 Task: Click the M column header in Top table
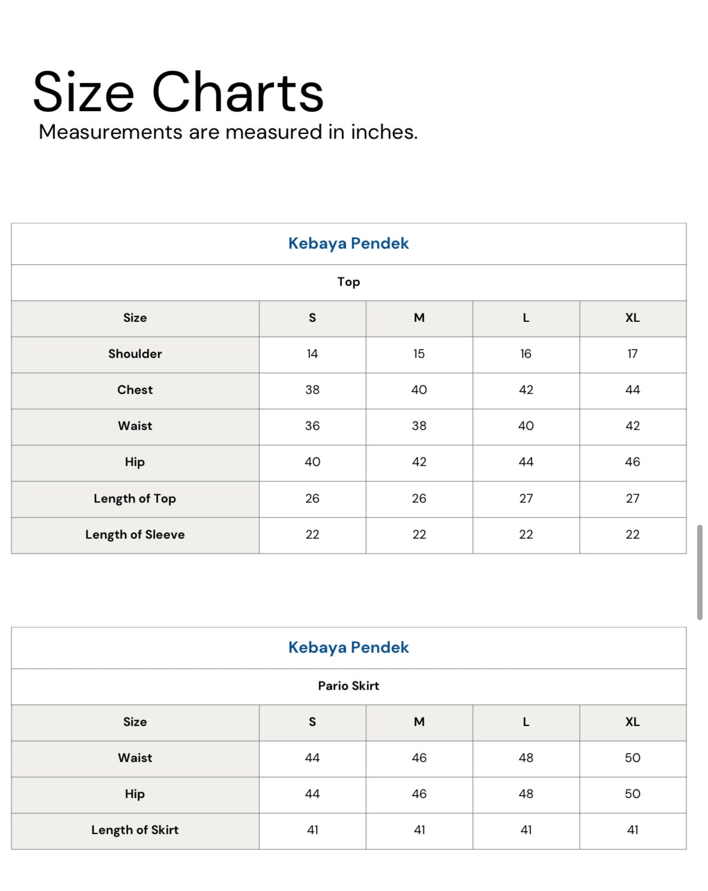[419, 318]
